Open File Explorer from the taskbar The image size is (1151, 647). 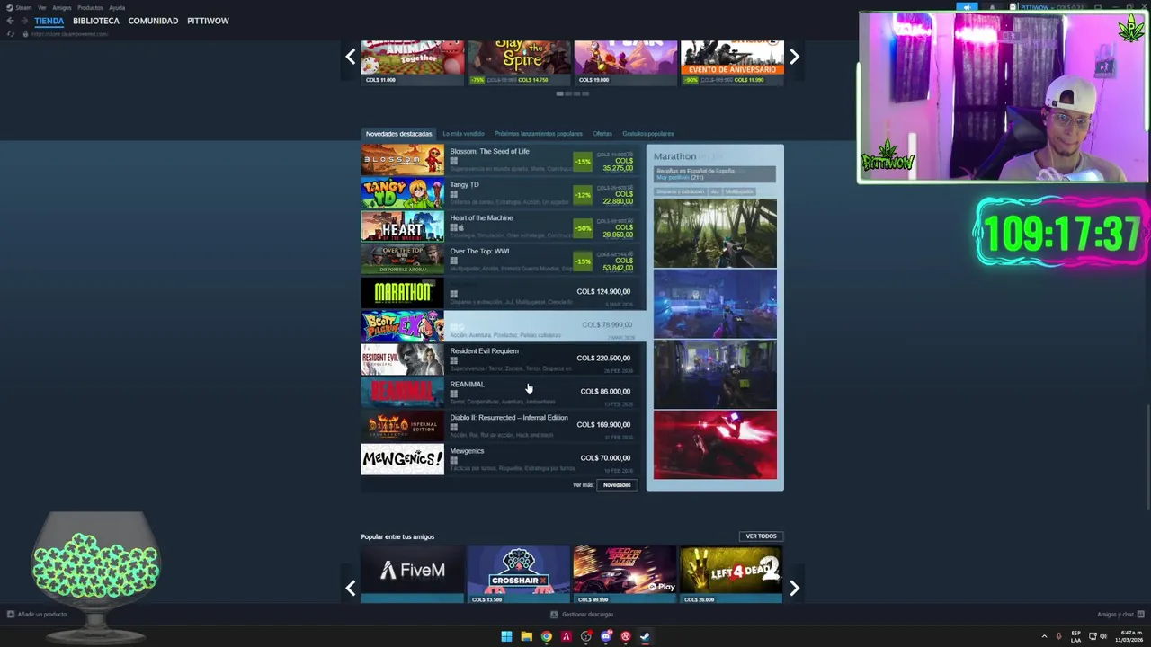coord(526,636)
